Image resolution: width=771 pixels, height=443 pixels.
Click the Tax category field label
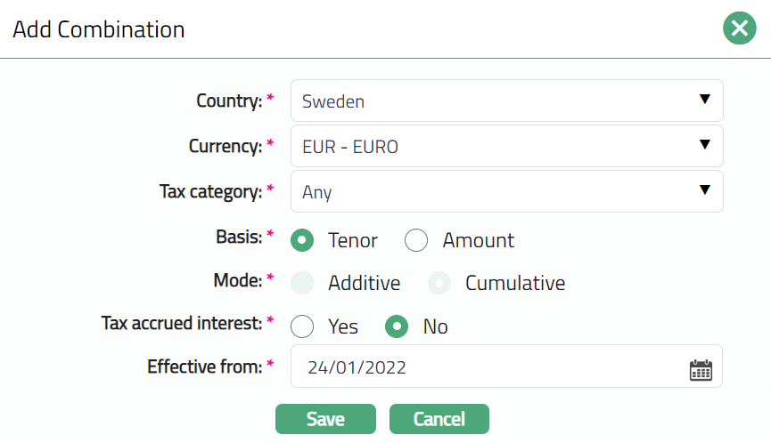(x=210, y=191)
